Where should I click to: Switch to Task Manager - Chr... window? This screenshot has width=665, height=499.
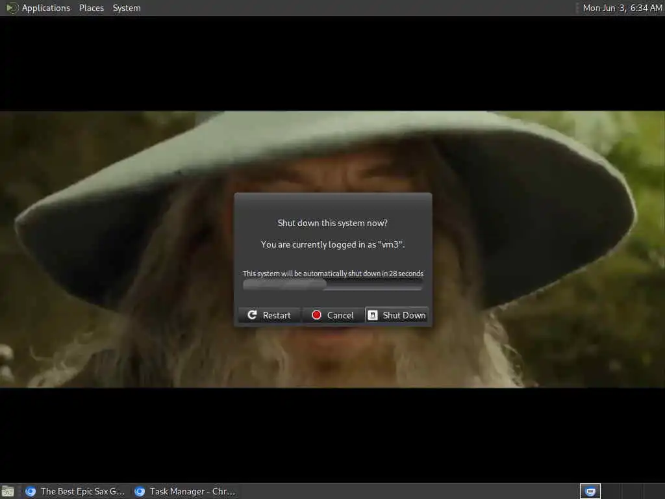pos(185,491)
